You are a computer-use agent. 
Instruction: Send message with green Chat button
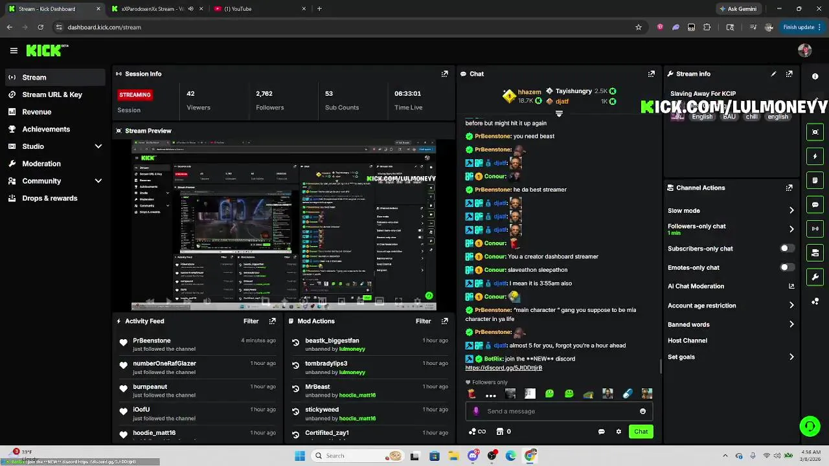pyautogui.click(x=641, y=432)
